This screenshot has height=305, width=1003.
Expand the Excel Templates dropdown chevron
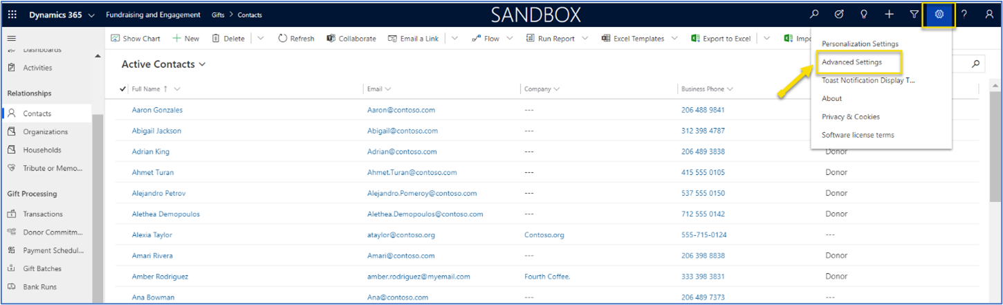(x=674, y=39)
